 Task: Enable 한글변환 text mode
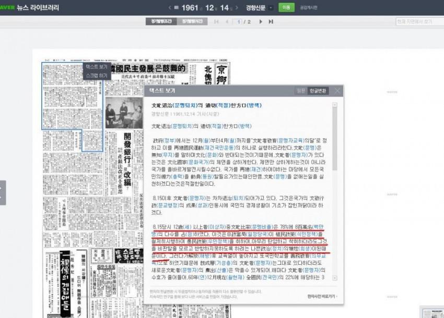318,91
